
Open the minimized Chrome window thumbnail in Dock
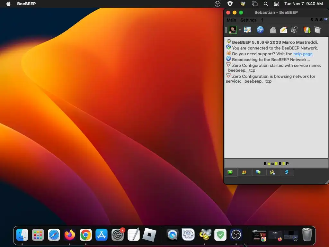[x=259, y=235]
